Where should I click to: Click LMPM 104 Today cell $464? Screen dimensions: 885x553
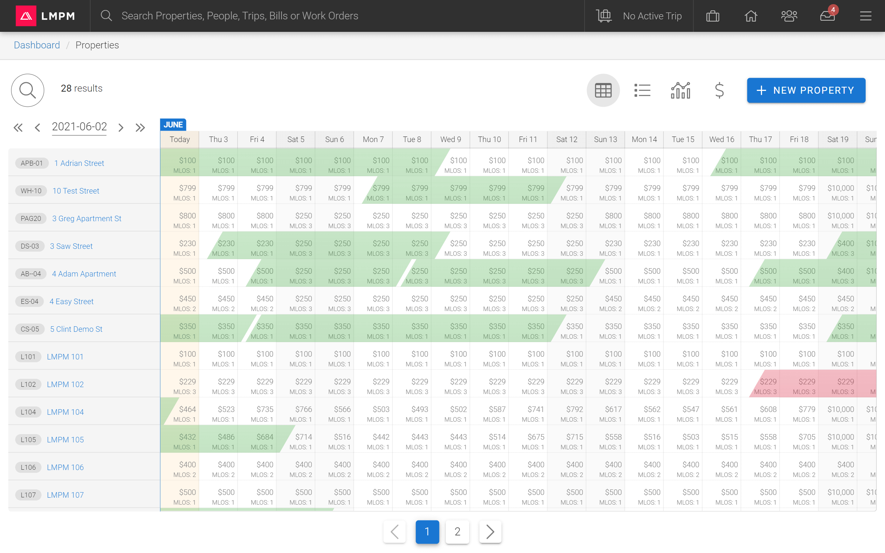(x=179, y=411)
